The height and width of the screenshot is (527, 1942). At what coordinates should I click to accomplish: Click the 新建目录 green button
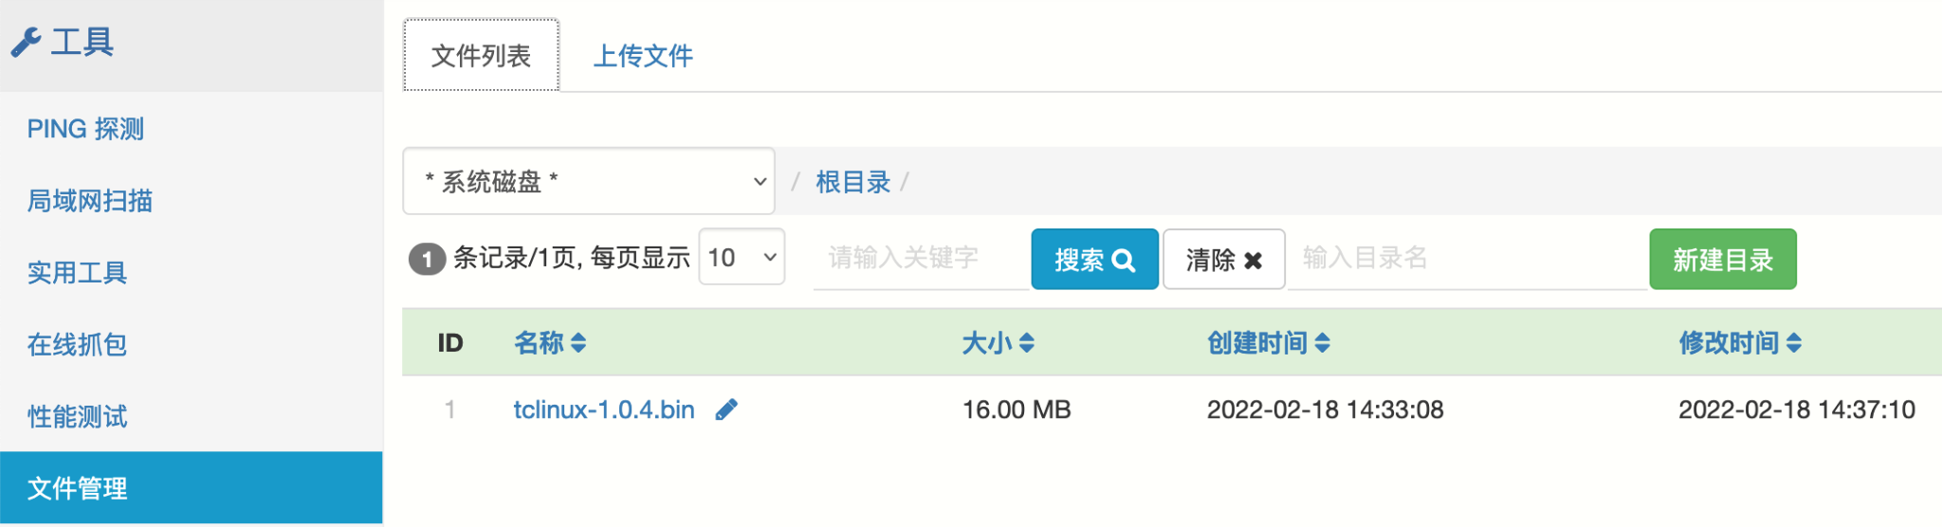(x=1722, y=259)
